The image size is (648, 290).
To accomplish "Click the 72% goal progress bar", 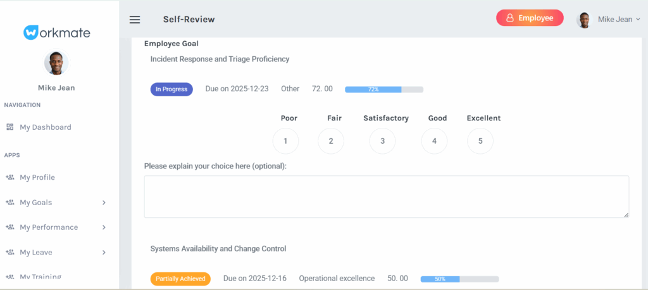I will 383,89.
